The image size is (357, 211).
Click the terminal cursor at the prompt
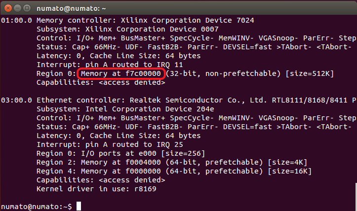[79, 206]
